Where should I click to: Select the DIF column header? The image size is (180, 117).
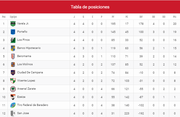[141, 17]
